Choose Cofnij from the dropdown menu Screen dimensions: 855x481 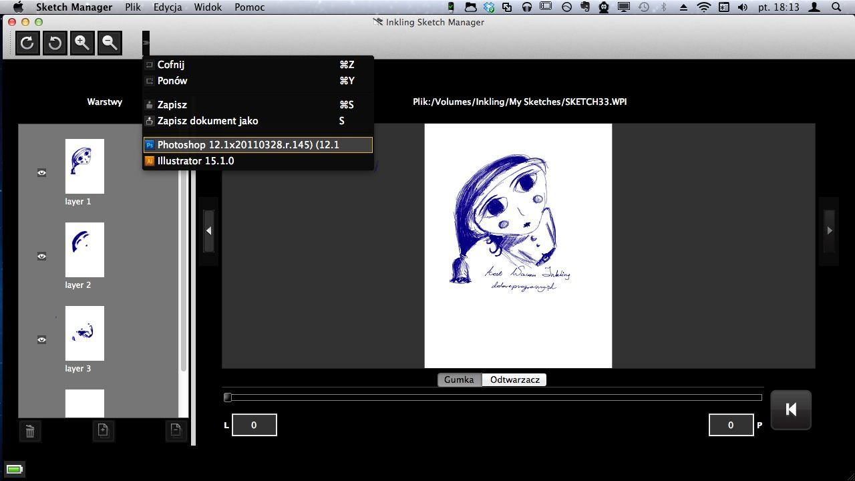click(258, 65)
